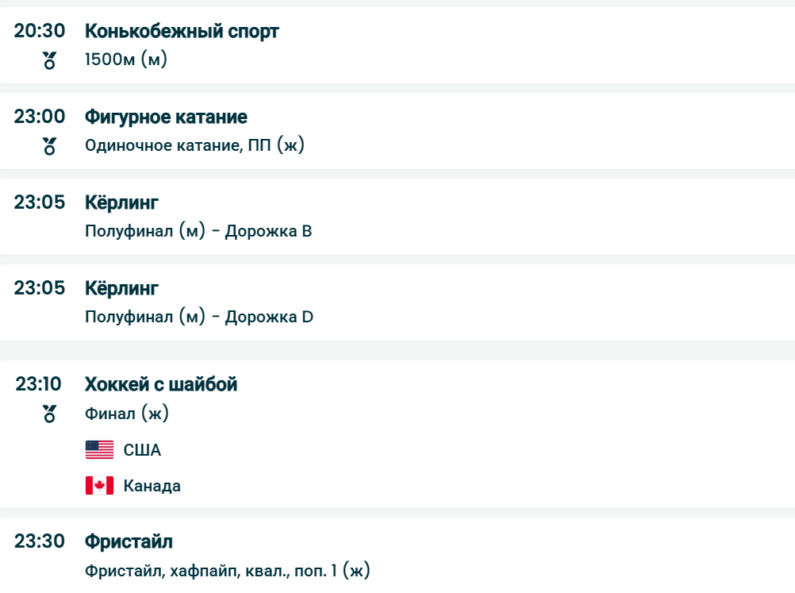Open the Фристайл event title
This screenshot has width=795, height=593.
click(x=129, y=542)
